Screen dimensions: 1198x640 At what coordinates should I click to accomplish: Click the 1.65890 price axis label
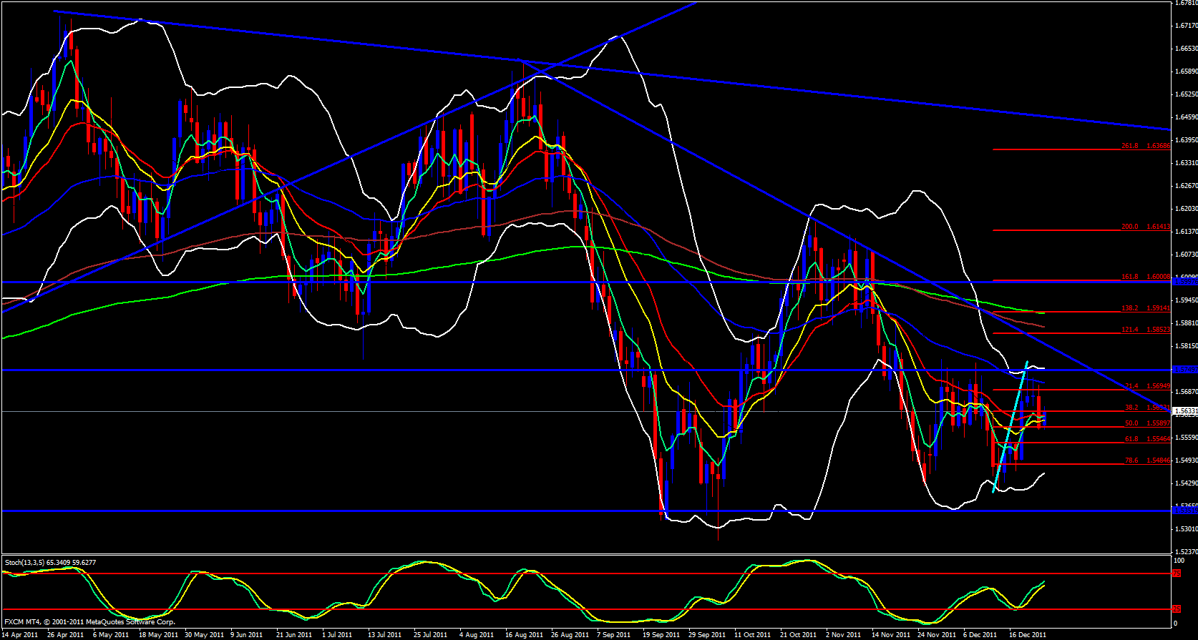pyautogui.click(x=1187, y=72)
